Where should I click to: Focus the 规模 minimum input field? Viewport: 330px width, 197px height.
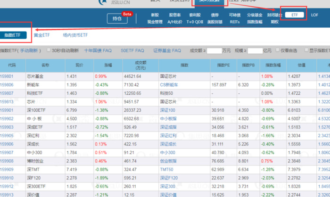[255, 51]
